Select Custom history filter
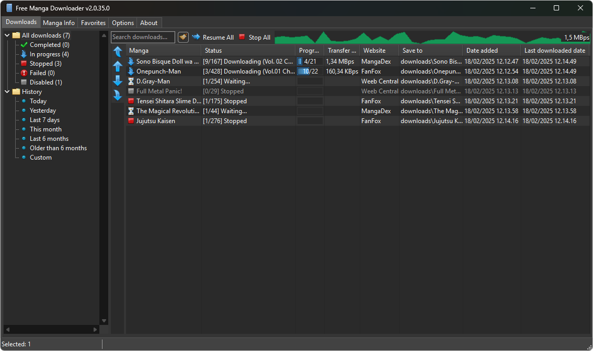Image resolution: width=593 pixels, height=351 pixels. (x=41, y=158)
